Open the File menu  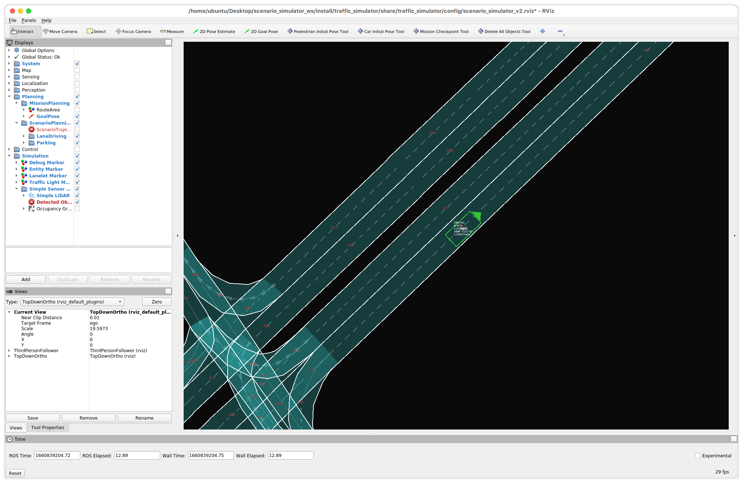click(11, 20)
